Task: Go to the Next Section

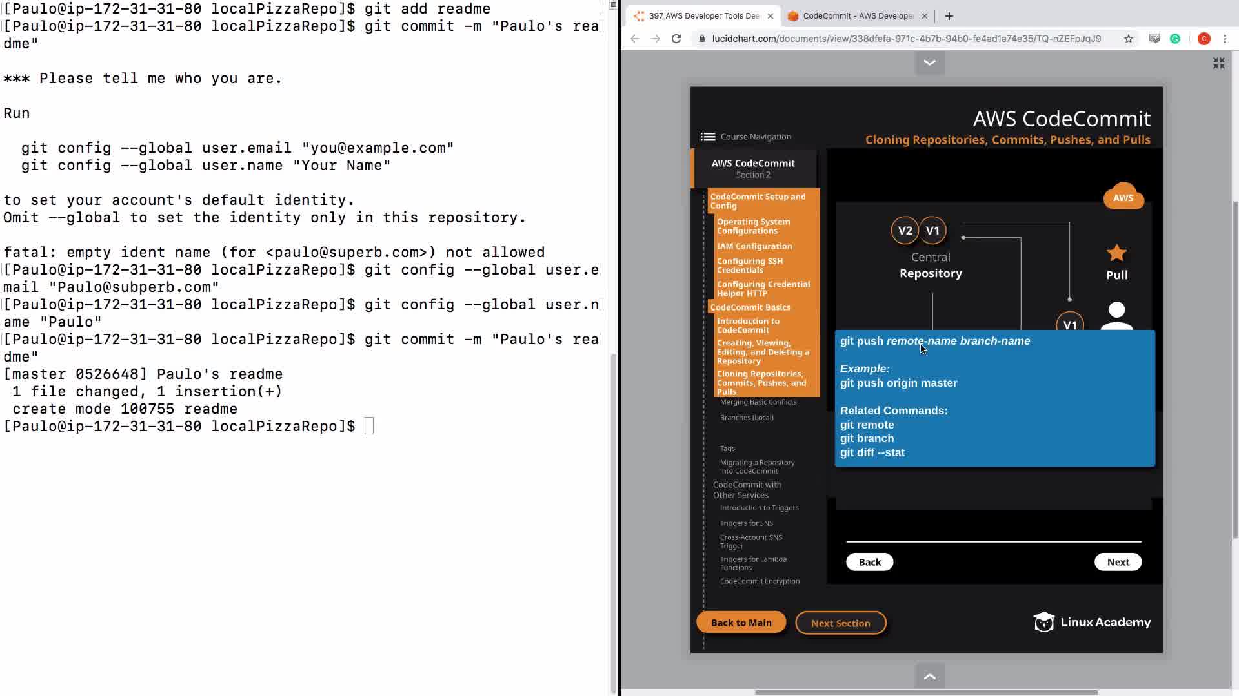Action: click(x=840, y=623)
